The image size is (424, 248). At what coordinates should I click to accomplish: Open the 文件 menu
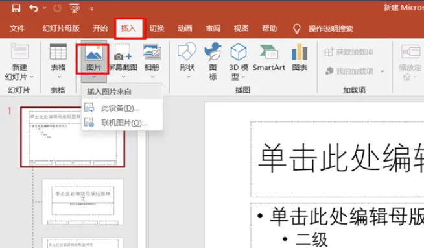17,29
